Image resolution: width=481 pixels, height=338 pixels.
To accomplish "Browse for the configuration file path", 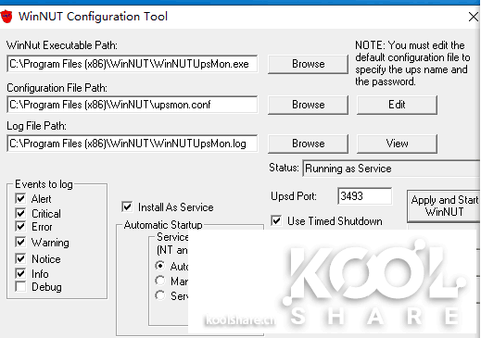I will 308,105.
